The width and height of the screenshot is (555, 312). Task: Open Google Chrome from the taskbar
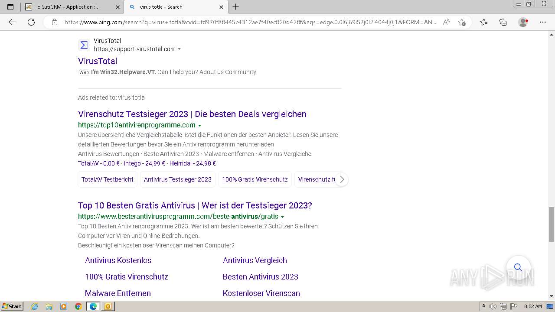pos(78,306)
